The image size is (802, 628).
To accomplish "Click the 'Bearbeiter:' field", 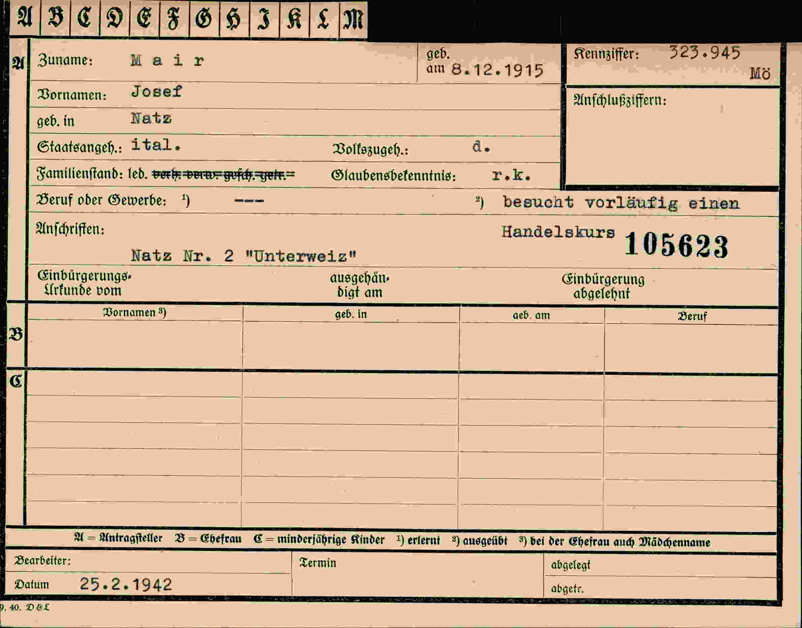I will point(149,561).
